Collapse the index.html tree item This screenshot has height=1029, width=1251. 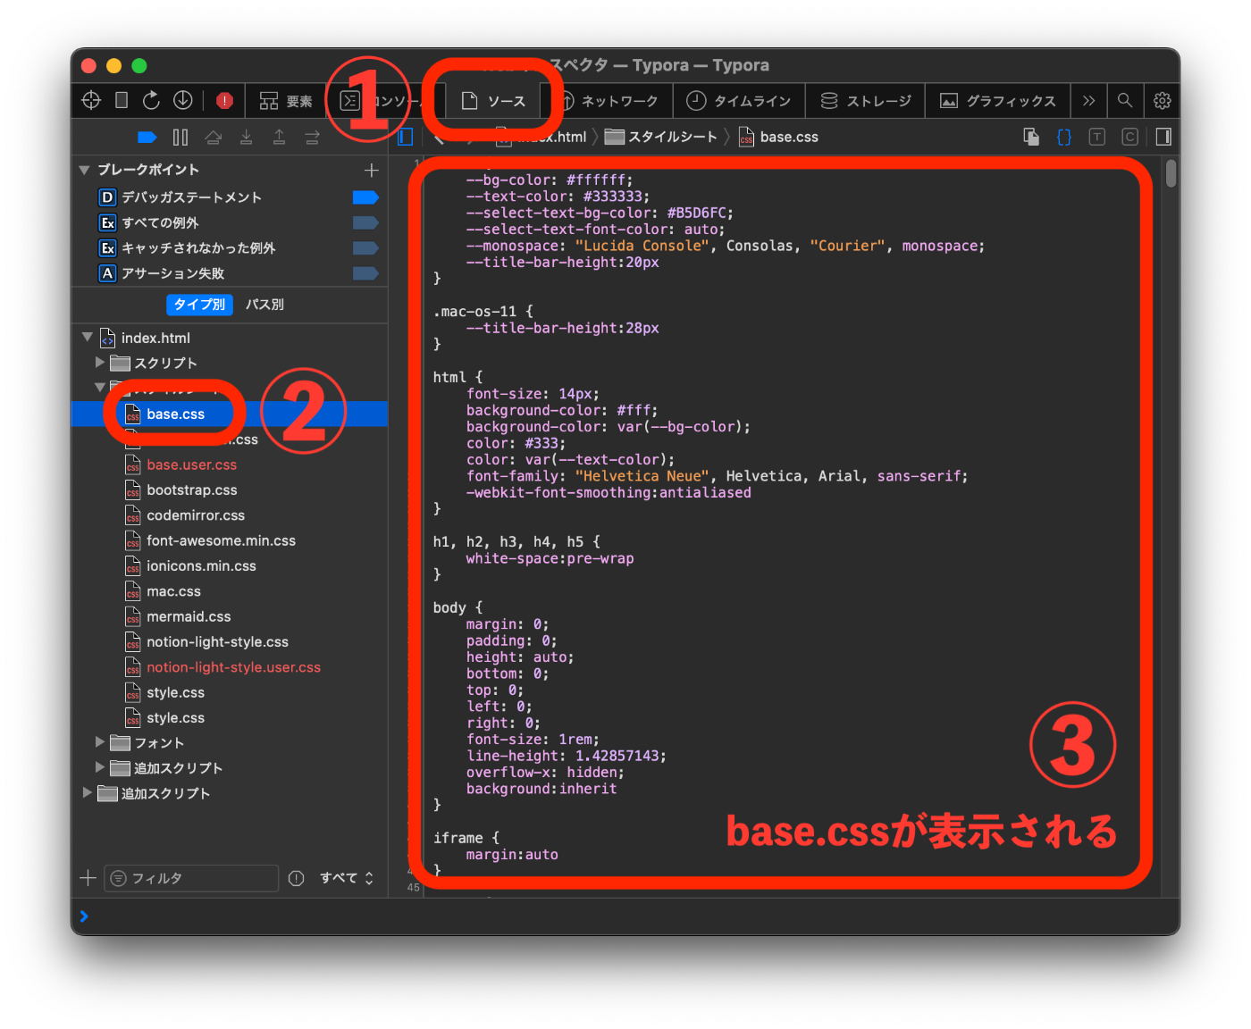tap(86, 338)
